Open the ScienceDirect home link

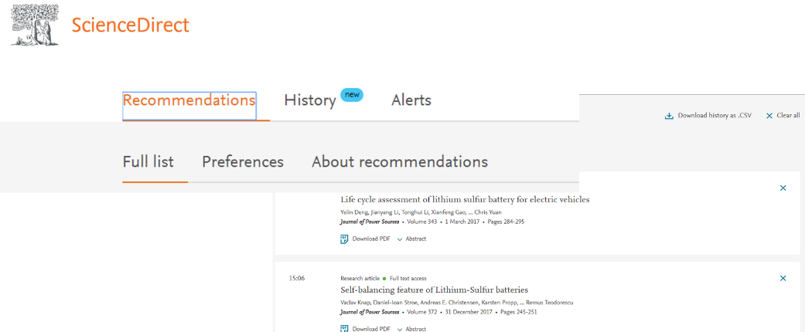[130, 25]
